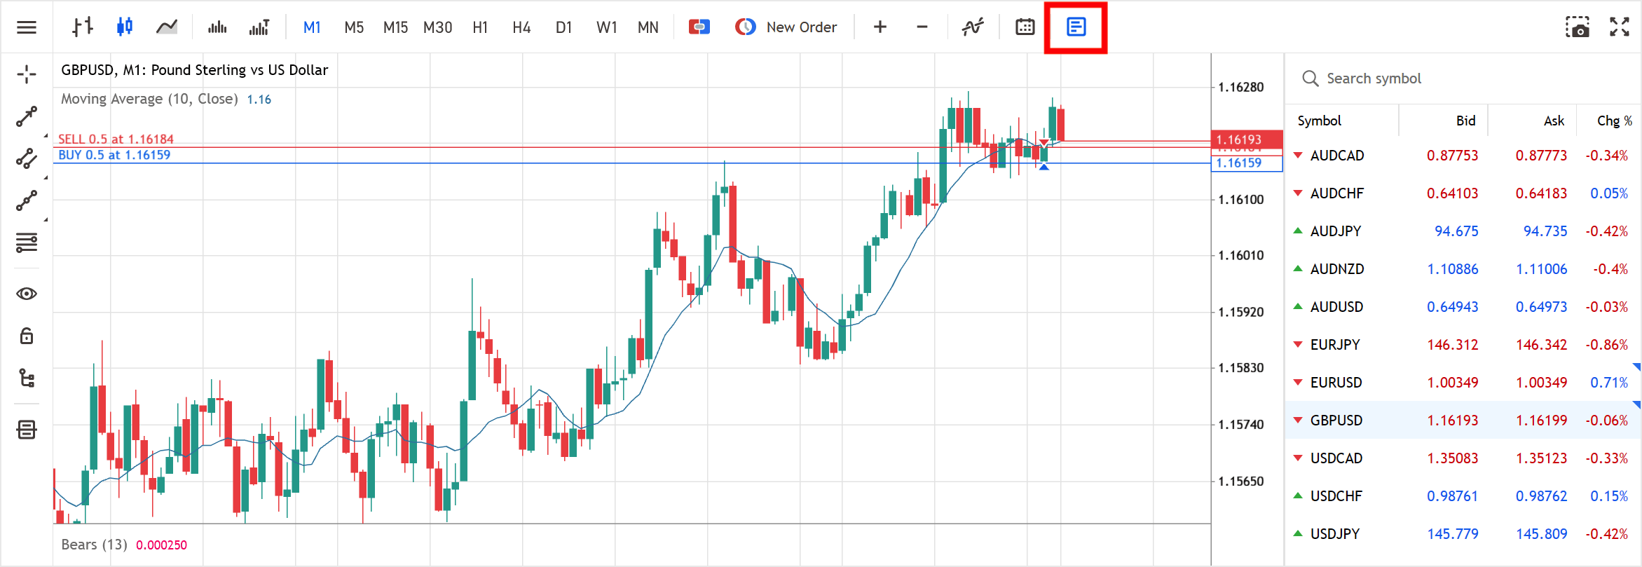Open the indicators list icon

coord(973,27)
